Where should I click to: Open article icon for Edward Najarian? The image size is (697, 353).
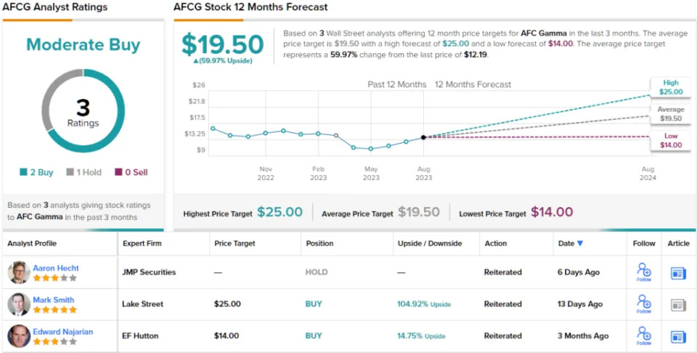(x=678, y=336)
